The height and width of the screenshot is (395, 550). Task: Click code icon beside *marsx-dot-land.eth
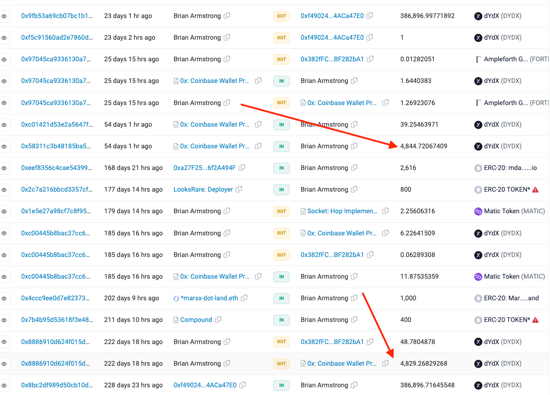click(176, 298)
